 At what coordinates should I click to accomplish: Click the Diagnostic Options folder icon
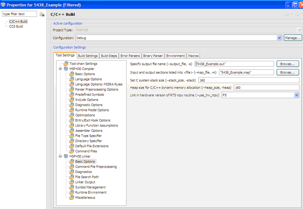72,105
